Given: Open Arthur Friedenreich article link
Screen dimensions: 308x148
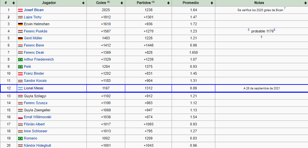Looking at the screenshot, I should pyautogui.click(x=39, y=60).
